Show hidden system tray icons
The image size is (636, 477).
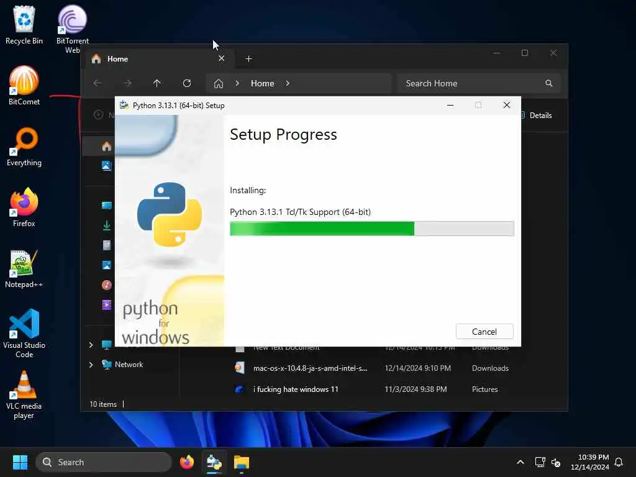(x=520, y=462)
